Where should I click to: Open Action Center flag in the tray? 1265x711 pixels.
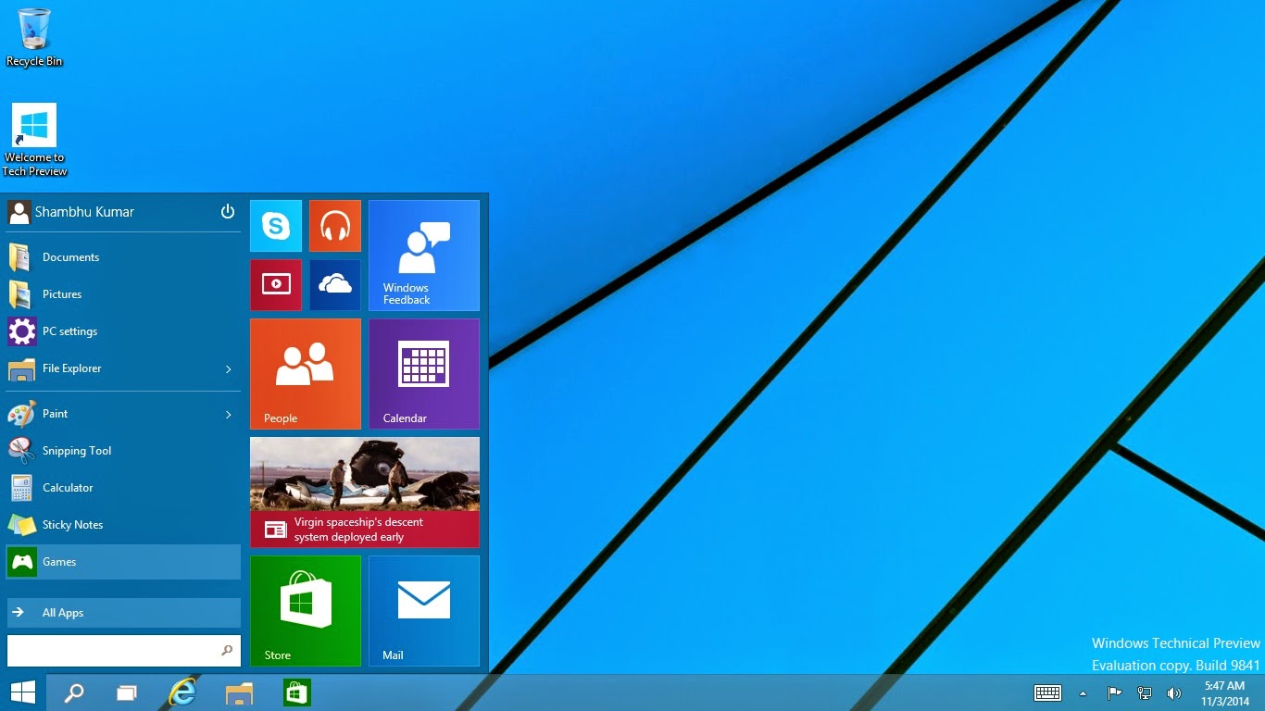[1115, 692]
